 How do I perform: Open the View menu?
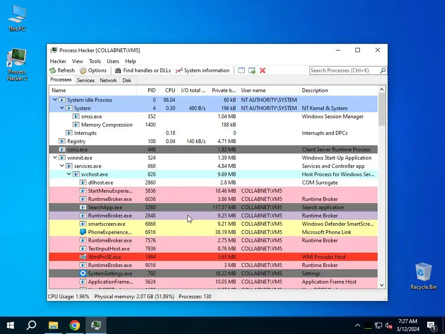pos(77,61)
